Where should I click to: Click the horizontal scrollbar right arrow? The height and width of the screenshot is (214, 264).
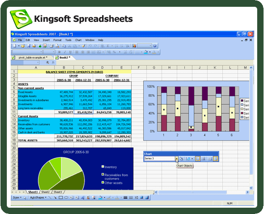tap(247, 192)
